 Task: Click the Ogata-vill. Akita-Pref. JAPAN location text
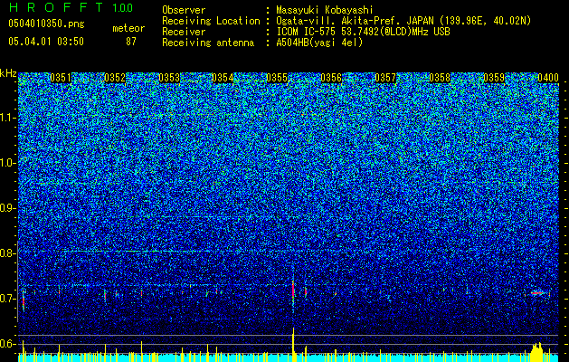coord(403,21)
